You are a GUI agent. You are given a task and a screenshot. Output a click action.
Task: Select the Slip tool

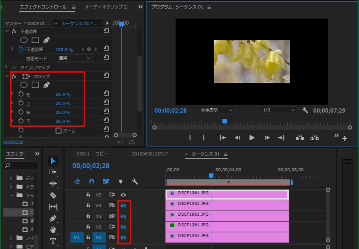[53, 207]
